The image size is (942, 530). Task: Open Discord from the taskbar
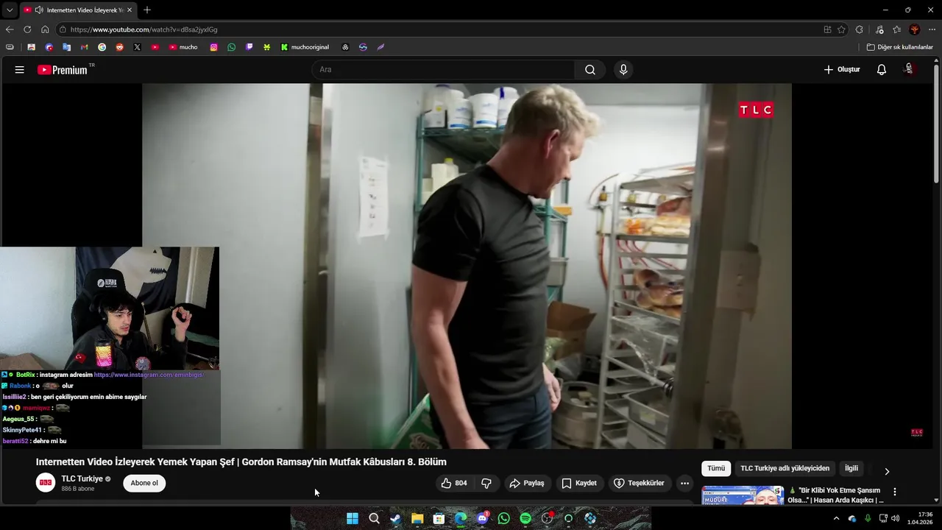482,518
